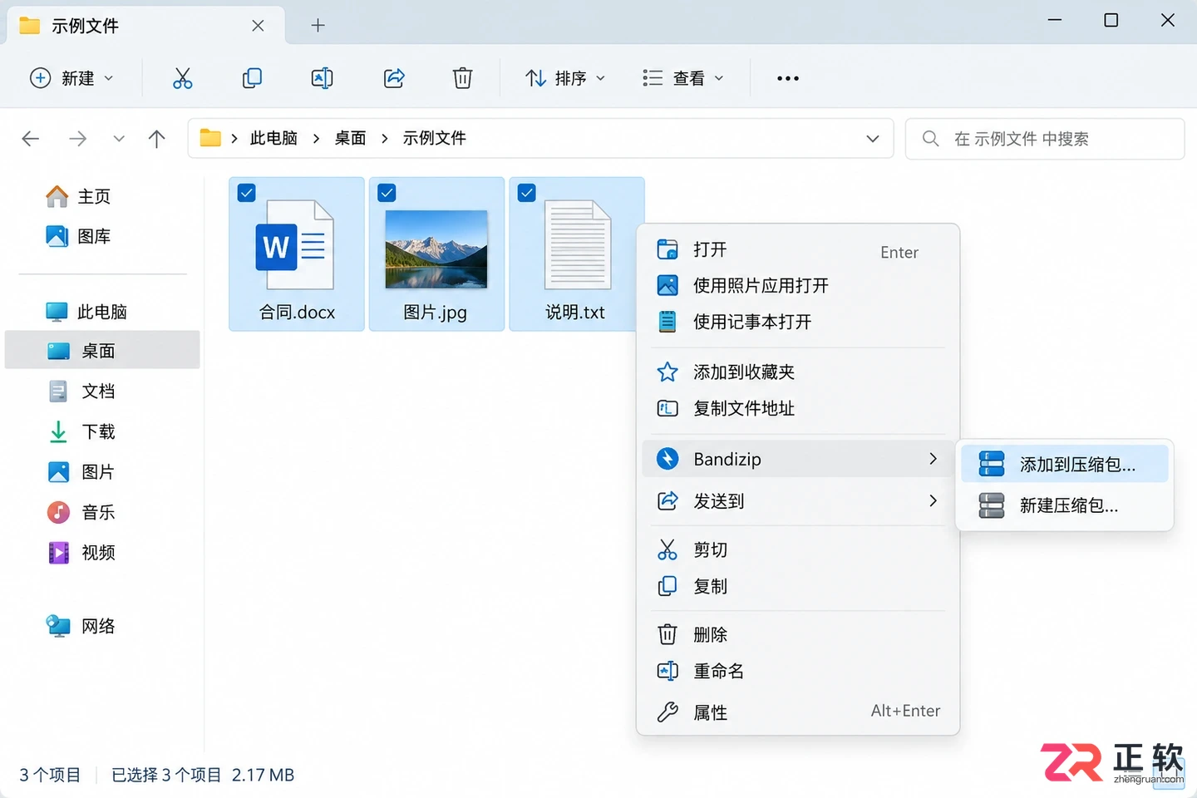The image size is (1197, 798).
Task: Select the 合同.docx Word document icon
Action: (295, 245)
